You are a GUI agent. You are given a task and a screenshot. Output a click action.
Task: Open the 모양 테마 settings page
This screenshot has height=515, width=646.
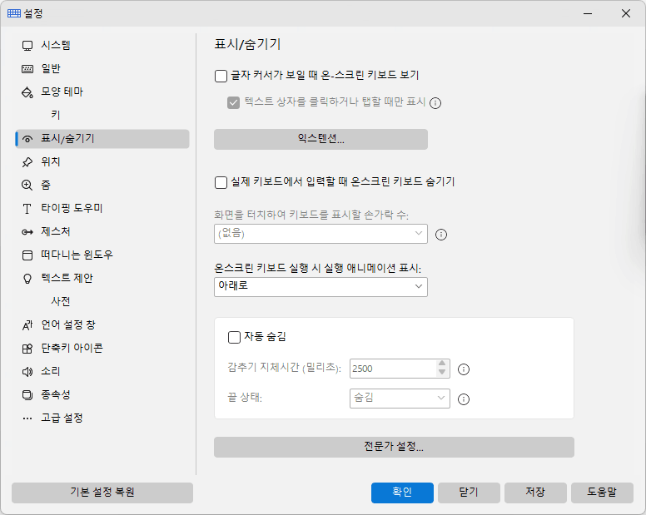(102, 92)
